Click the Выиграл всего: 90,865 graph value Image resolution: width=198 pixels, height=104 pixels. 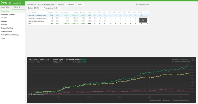coord(76,60)
